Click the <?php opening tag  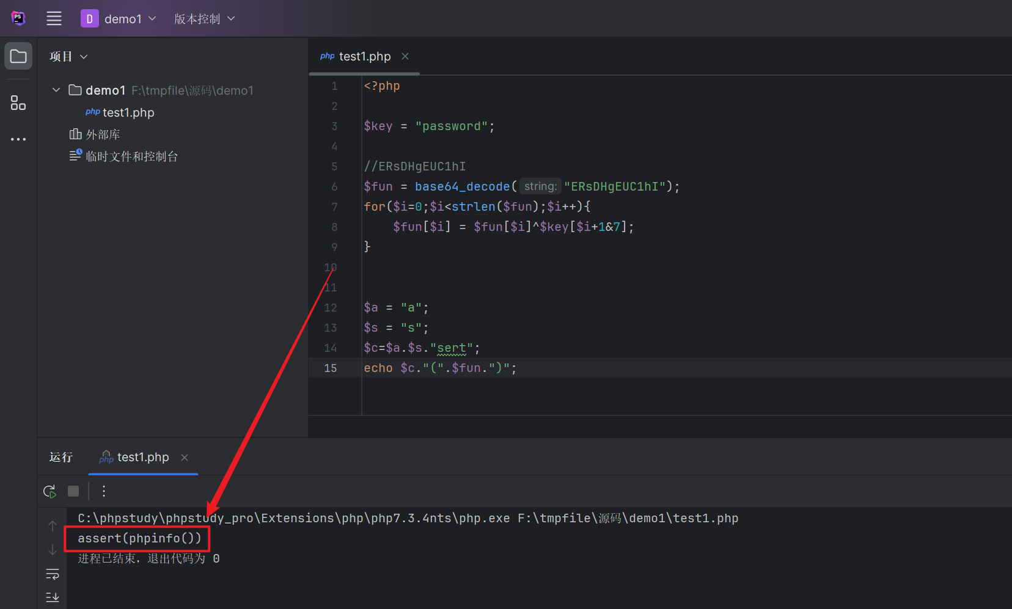click(x=382, y=86)
